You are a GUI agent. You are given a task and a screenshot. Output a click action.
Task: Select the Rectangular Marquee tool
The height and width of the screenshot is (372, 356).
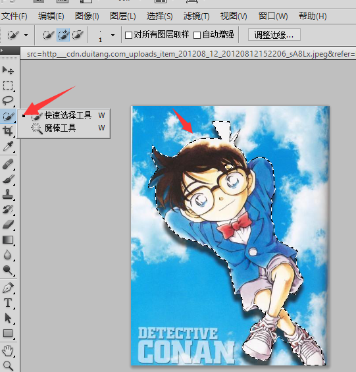pyautogui.click(x=8, y=85)
